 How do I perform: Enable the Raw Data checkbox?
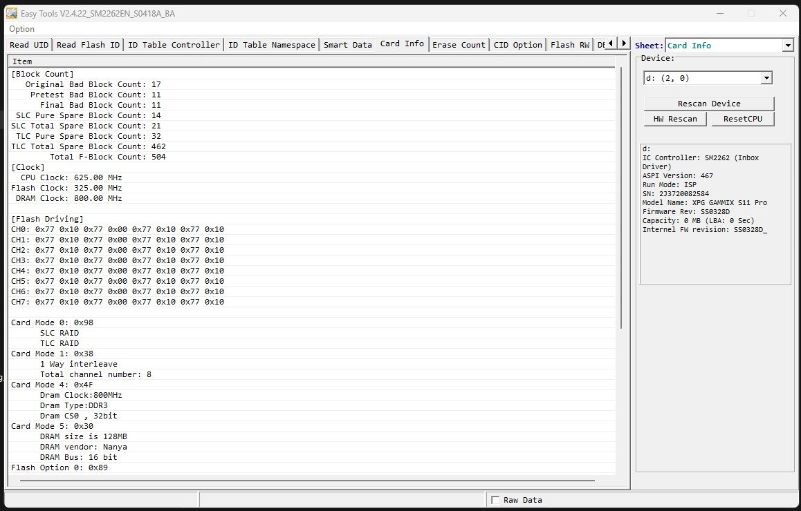[x=496, y=499]
